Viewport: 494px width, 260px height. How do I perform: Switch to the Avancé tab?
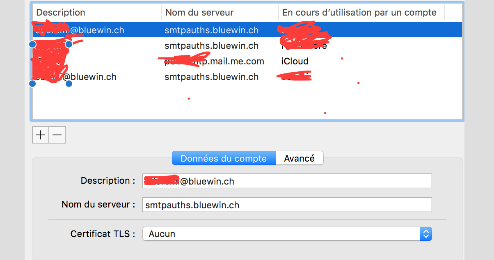pyautogui.click(x=300, y=158)
